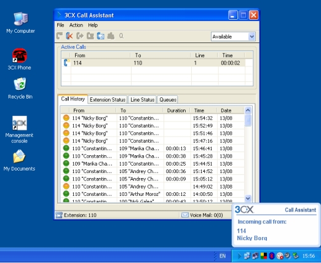
Task: Click the incoming call notification popup
Action: click(x=276, y=225)
